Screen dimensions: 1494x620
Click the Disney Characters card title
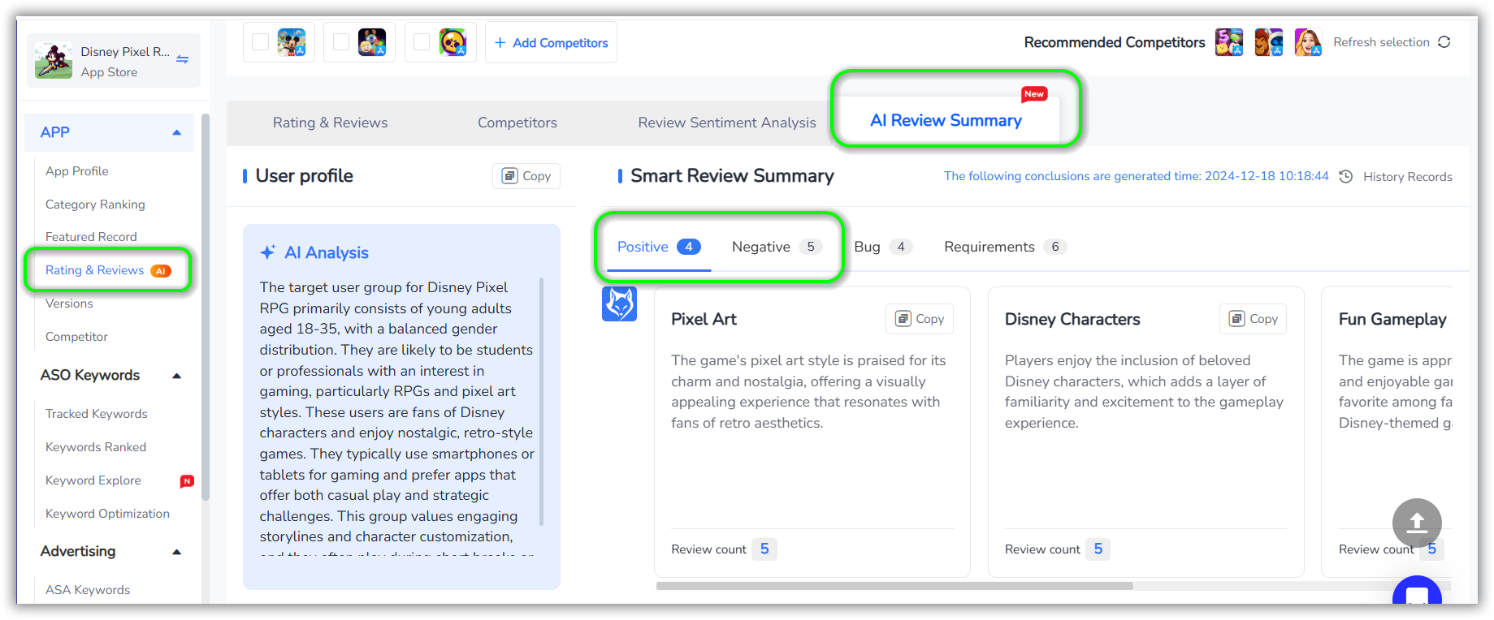click(x=1072, y=319)
